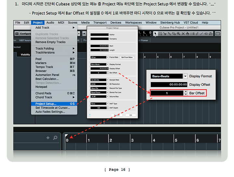
Task: Click the search magnifier in lower track list
Action: 55,138
